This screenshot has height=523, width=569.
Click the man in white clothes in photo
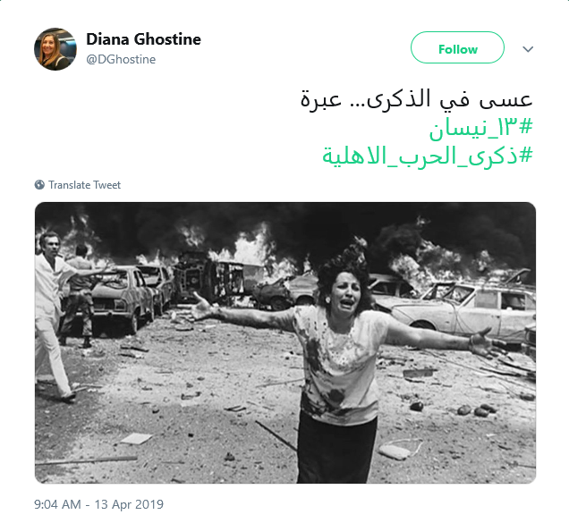(51, 312)
